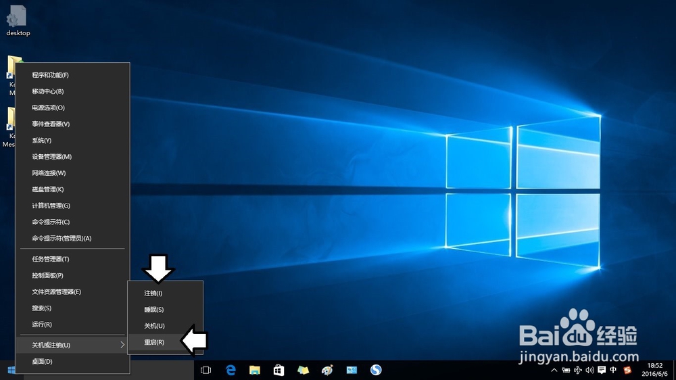Choose 睡眠(S) in the submenu
Viewport: 676px width, 380px height.
pyautogui.click(x=166, y=310)
